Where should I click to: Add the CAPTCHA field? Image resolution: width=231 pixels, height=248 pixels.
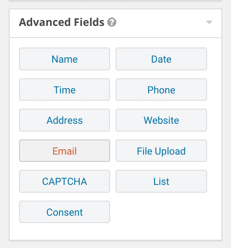pos(65,181)
